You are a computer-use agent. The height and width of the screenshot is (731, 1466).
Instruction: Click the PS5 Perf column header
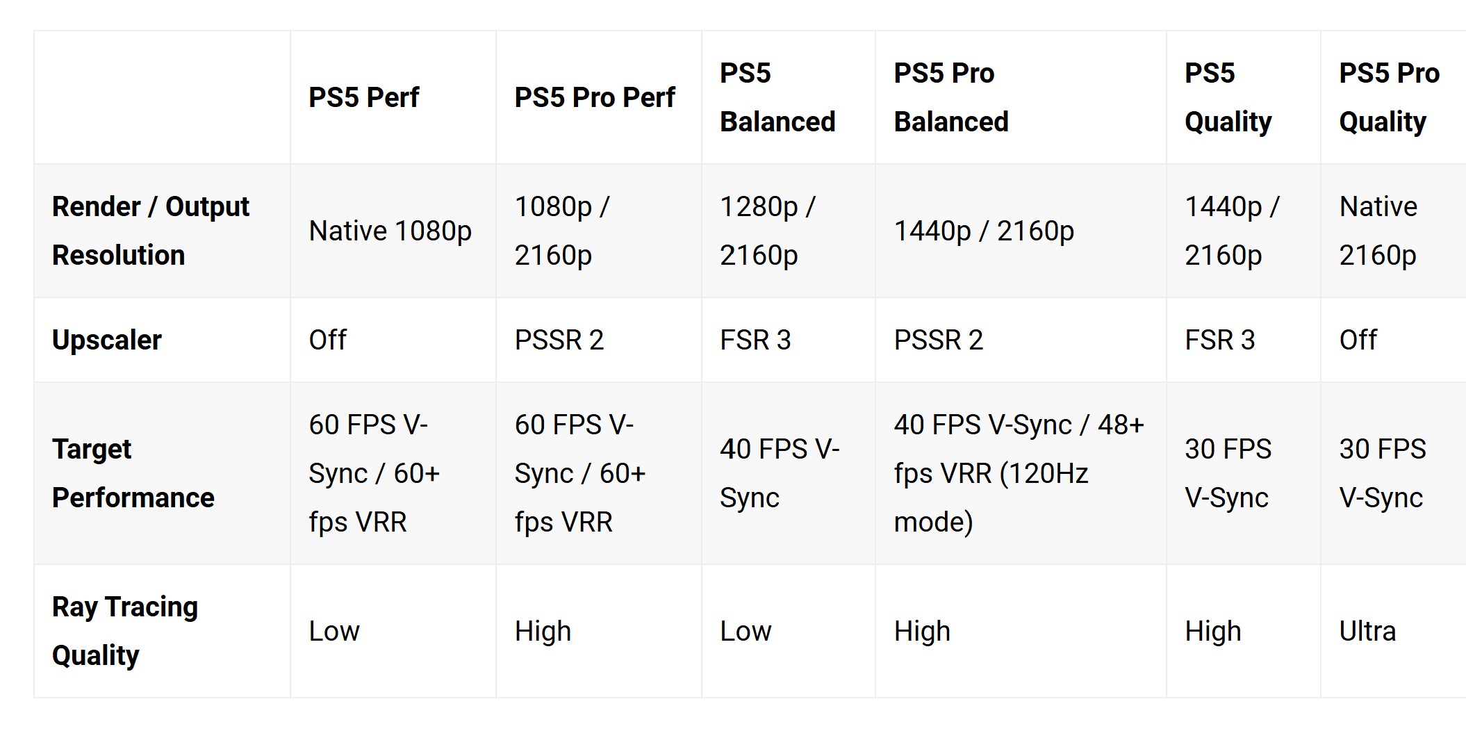pyautogui.click(x=364, y=97)
